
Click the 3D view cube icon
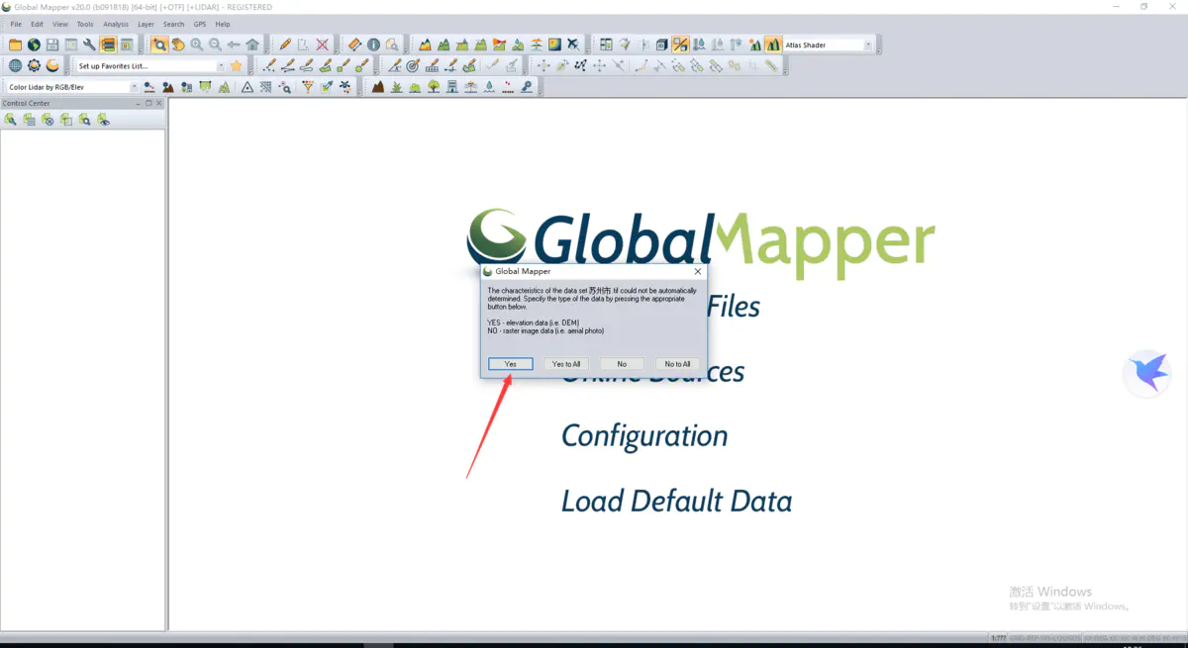[x=661, y=45]
